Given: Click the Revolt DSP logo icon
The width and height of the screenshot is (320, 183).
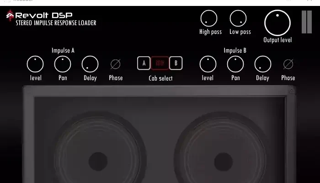Looking at the screenshot, I should [x=10, y=15].
